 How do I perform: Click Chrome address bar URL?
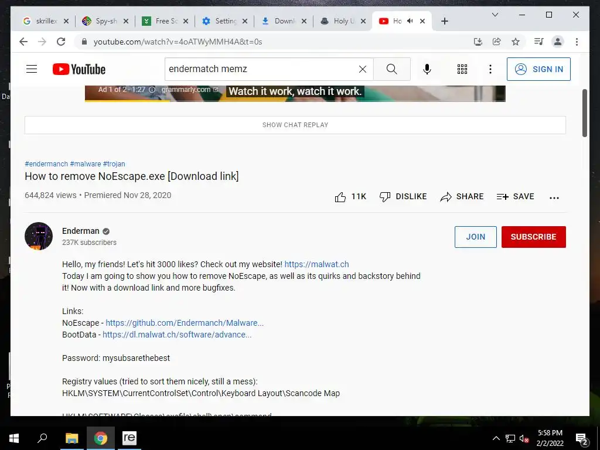point(178,42)
